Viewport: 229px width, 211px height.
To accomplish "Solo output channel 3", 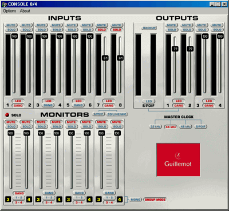I will click(x=202, y=30).
